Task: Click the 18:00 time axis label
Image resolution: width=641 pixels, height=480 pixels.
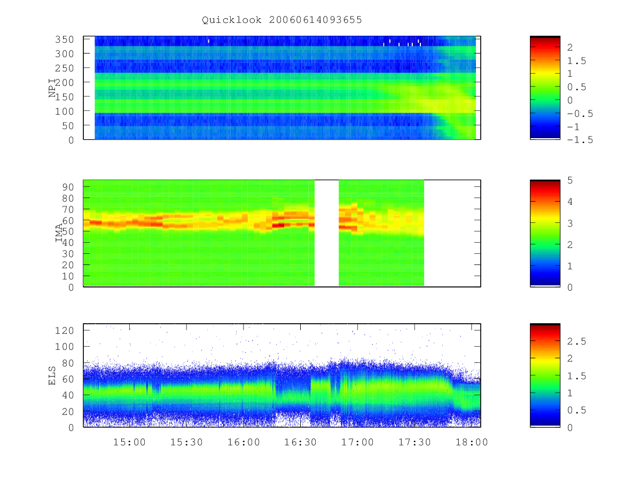Action: pos(472,442)
